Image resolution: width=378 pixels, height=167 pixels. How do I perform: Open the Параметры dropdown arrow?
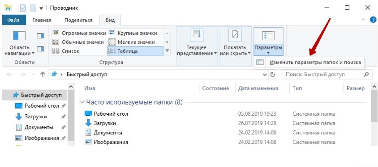pos(268,53)
